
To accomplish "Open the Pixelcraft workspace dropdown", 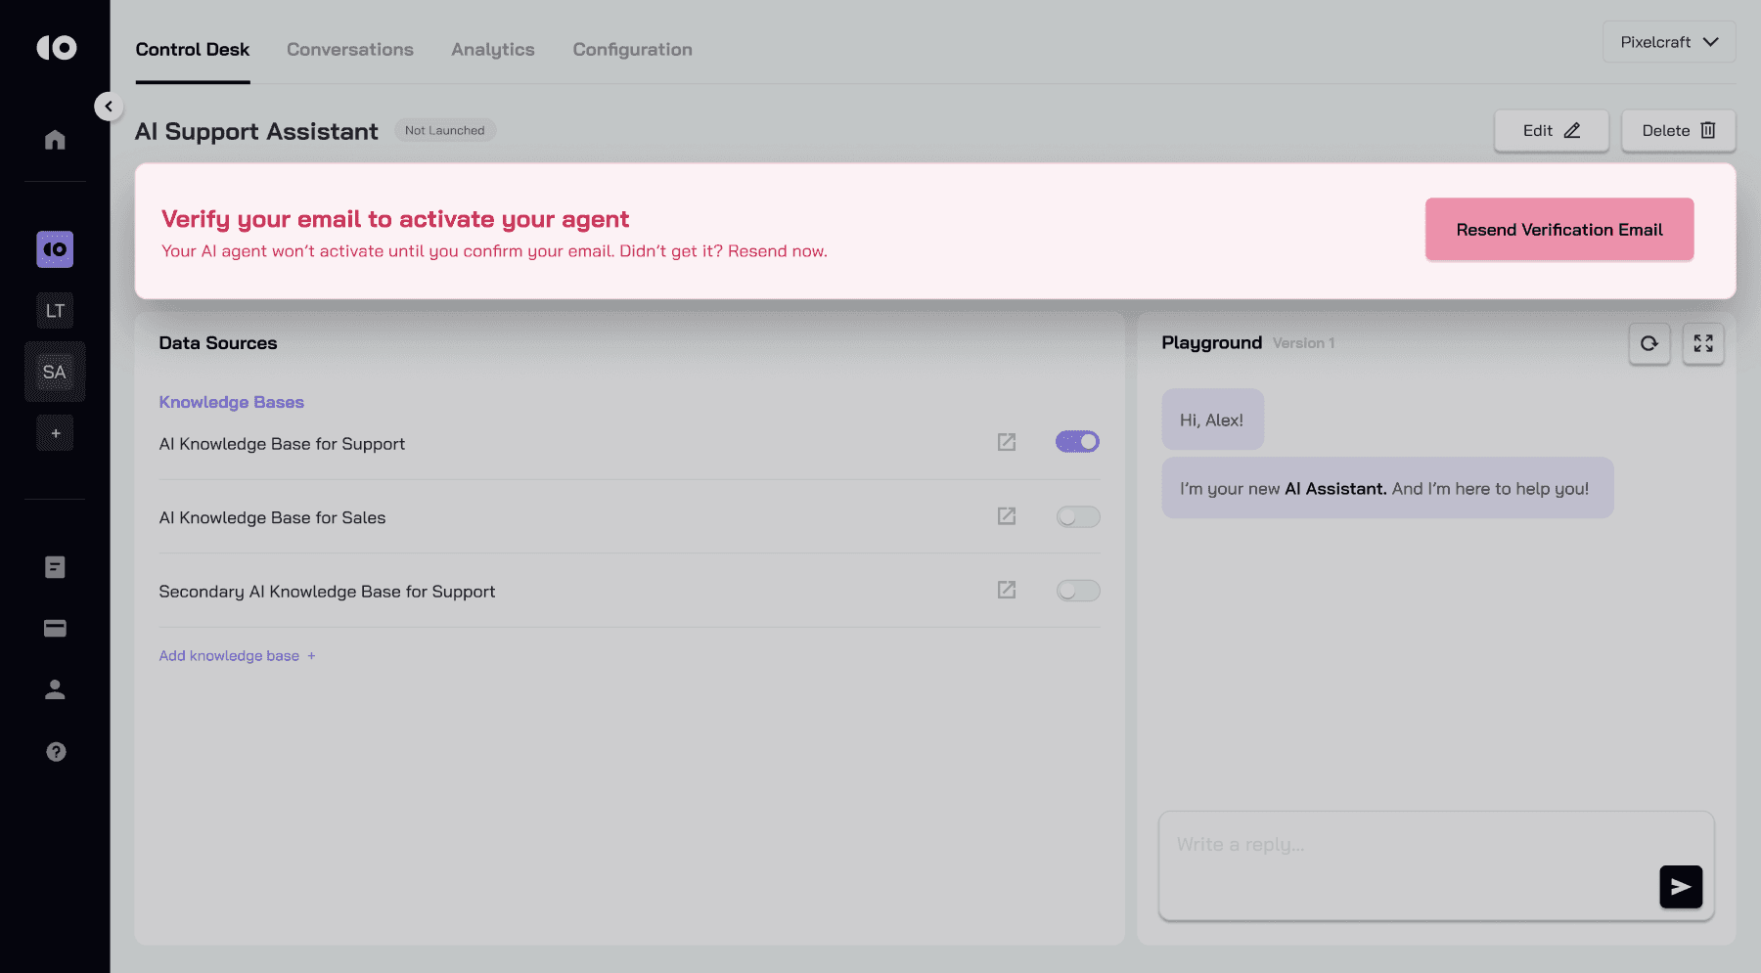I will click(x=1668, y=41).
